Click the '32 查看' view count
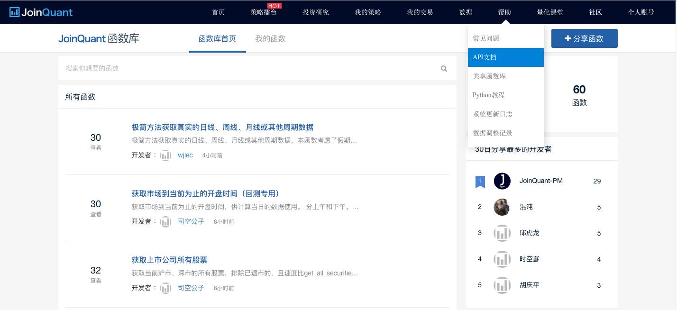Image resolution: width=677 pixels, height=310 pixels. coord(96,274)
